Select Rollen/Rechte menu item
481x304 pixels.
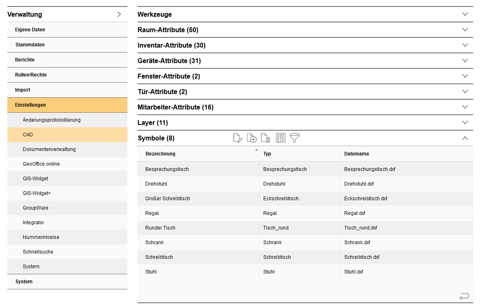pyautogui.click(x=31, y=75)
